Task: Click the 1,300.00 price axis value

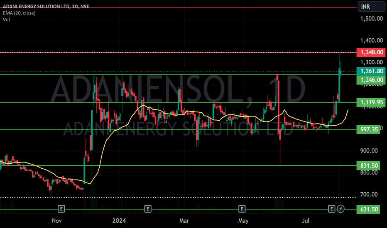Action: coord(372,62)
